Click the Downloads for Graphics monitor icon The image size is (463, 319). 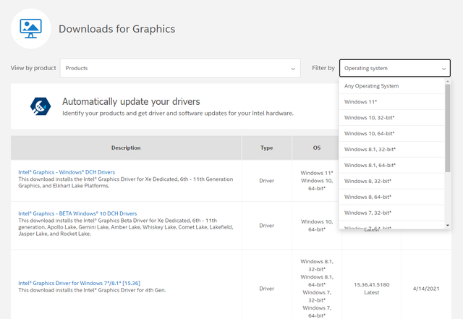coord(31,29)
